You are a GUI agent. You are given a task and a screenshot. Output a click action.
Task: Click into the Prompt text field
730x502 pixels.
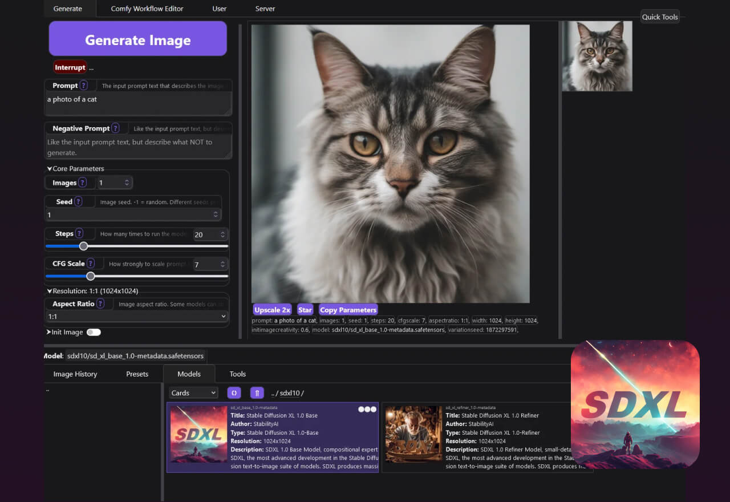click(137, 104)
